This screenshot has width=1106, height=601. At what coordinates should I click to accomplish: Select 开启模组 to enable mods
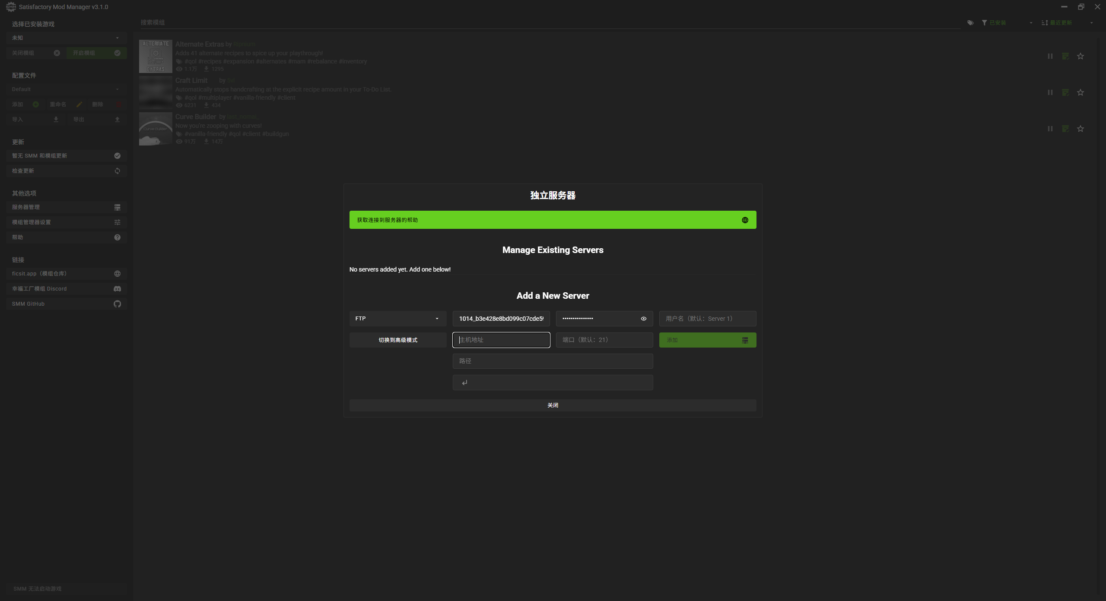click(x=96, y=53)
